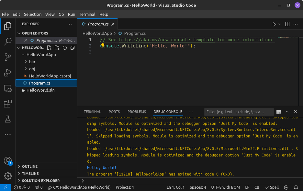Open errors and warnings count in status bar

(22, 187)
